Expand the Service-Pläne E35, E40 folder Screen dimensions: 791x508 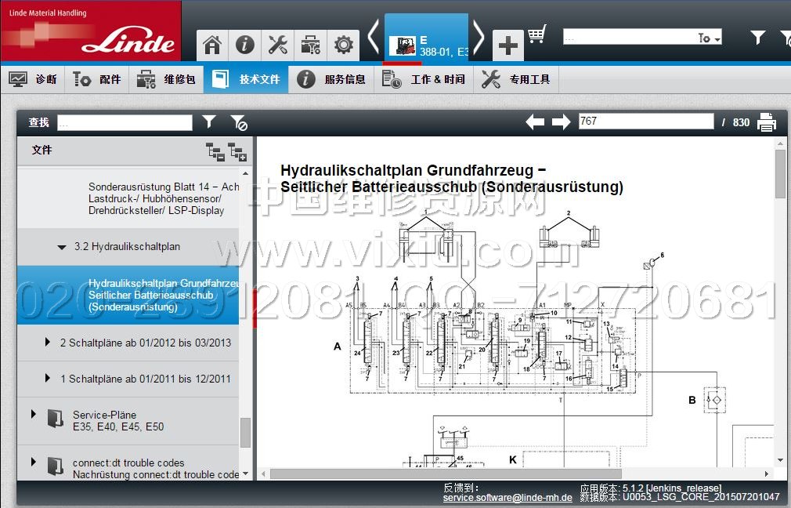point(34,414)
